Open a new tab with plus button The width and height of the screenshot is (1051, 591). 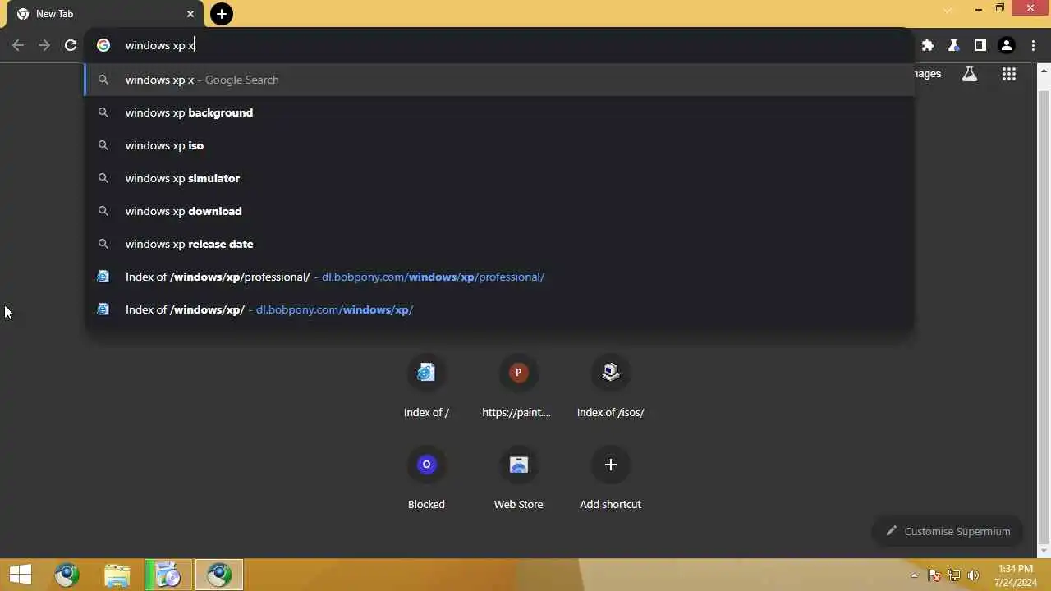pos(222,14)
